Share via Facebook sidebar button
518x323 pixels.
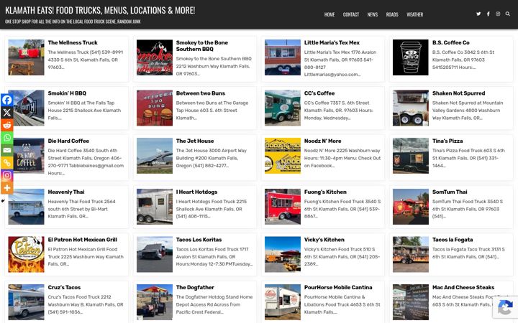pos(7,100)
